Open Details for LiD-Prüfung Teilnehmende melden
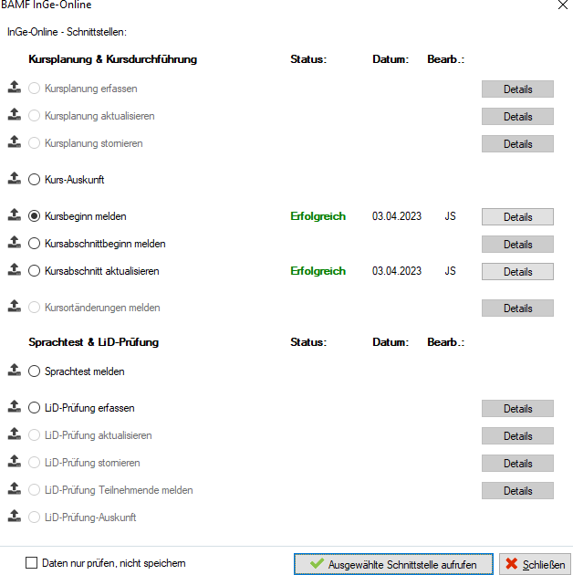 517,491
